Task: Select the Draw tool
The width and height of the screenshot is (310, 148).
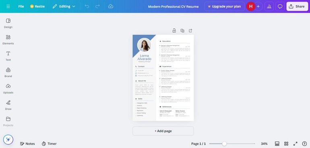Action: tap(8, 105)
